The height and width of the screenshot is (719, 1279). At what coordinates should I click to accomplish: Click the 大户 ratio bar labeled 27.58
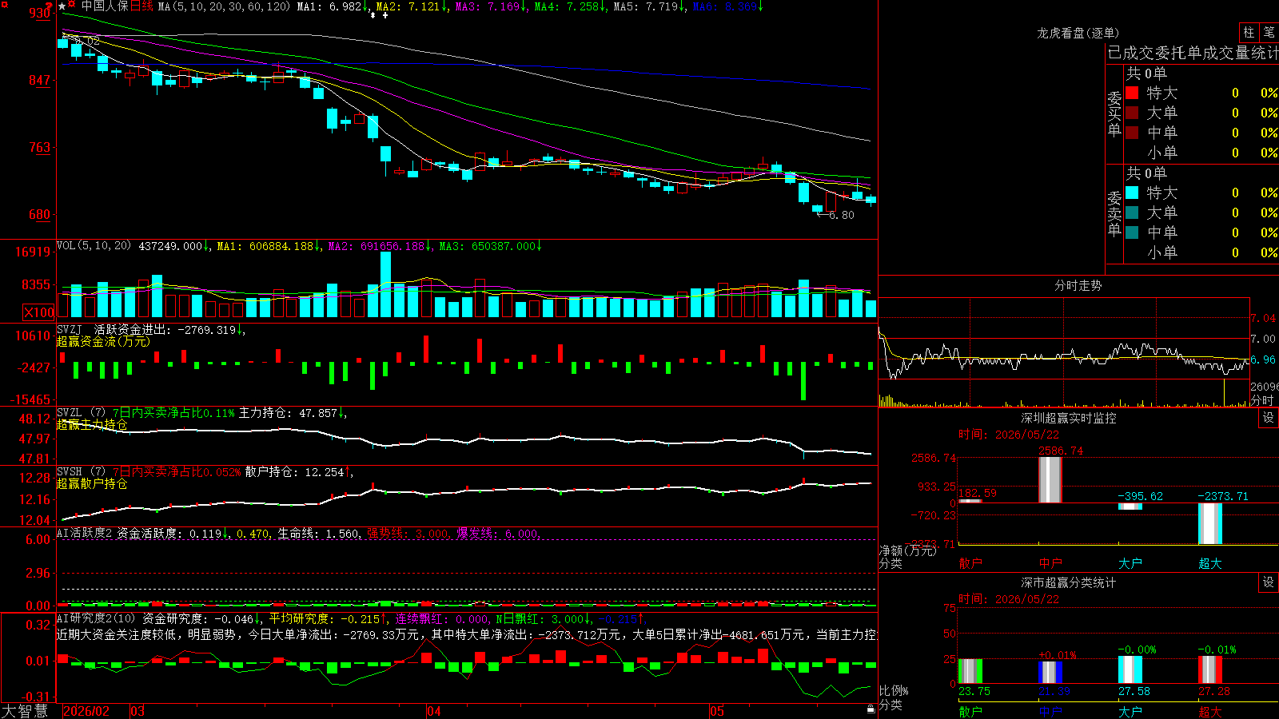[x=1130, y=669]
